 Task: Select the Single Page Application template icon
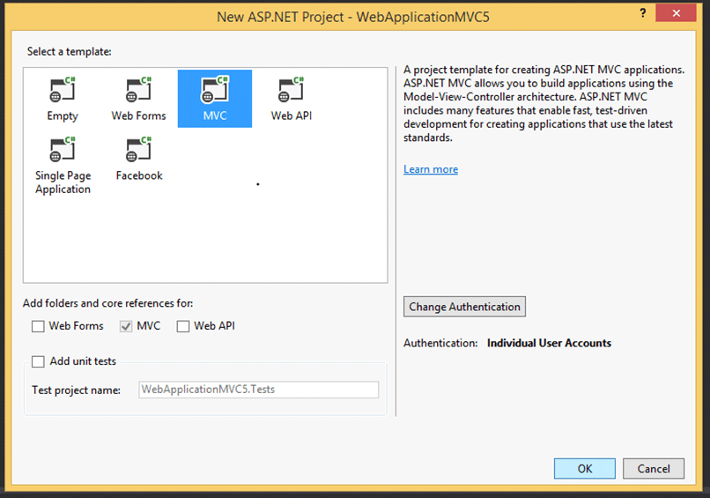pos(63,150)
